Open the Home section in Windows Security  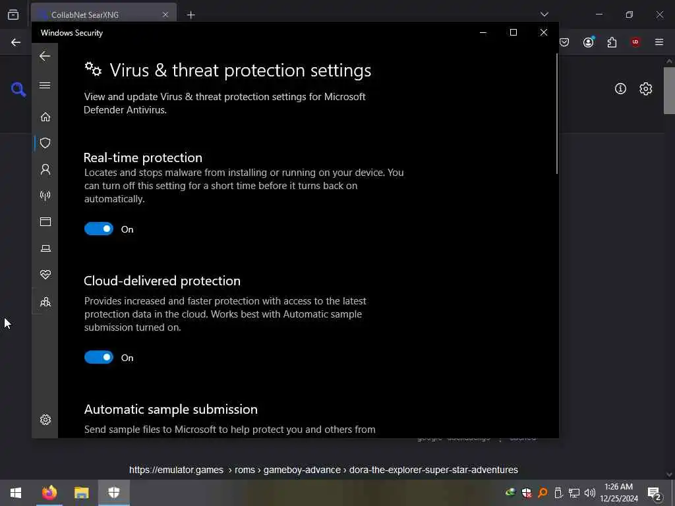click(45, 117)
